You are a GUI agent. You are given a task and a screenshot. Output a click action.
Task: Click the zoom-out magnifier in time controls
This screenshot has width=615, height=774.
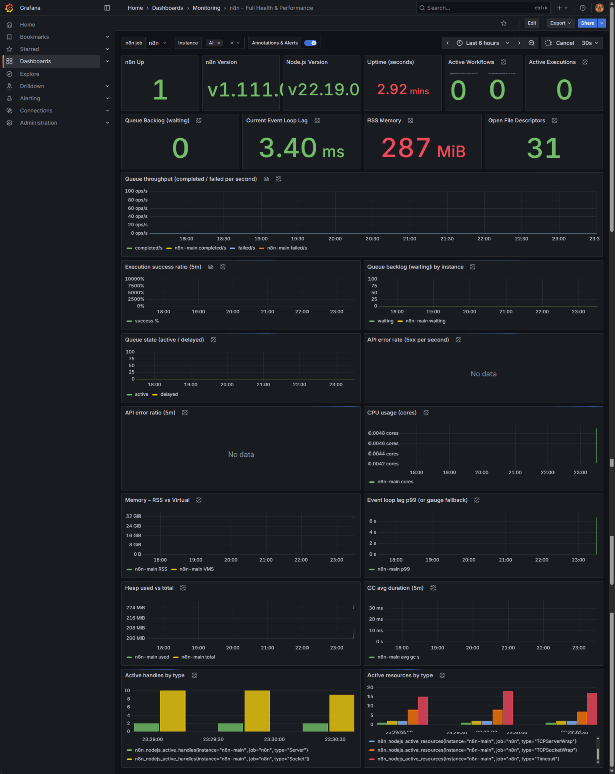(x=531, y=43)
